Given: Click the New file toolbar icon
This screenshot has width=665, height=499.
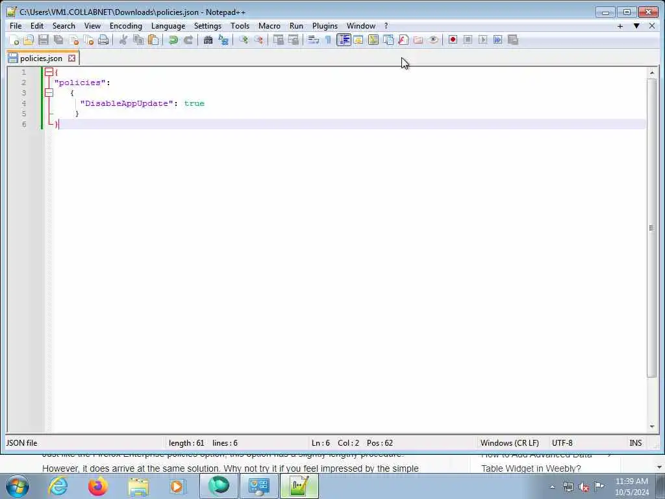Looking at the screenshot, I should tap(14, 40).
